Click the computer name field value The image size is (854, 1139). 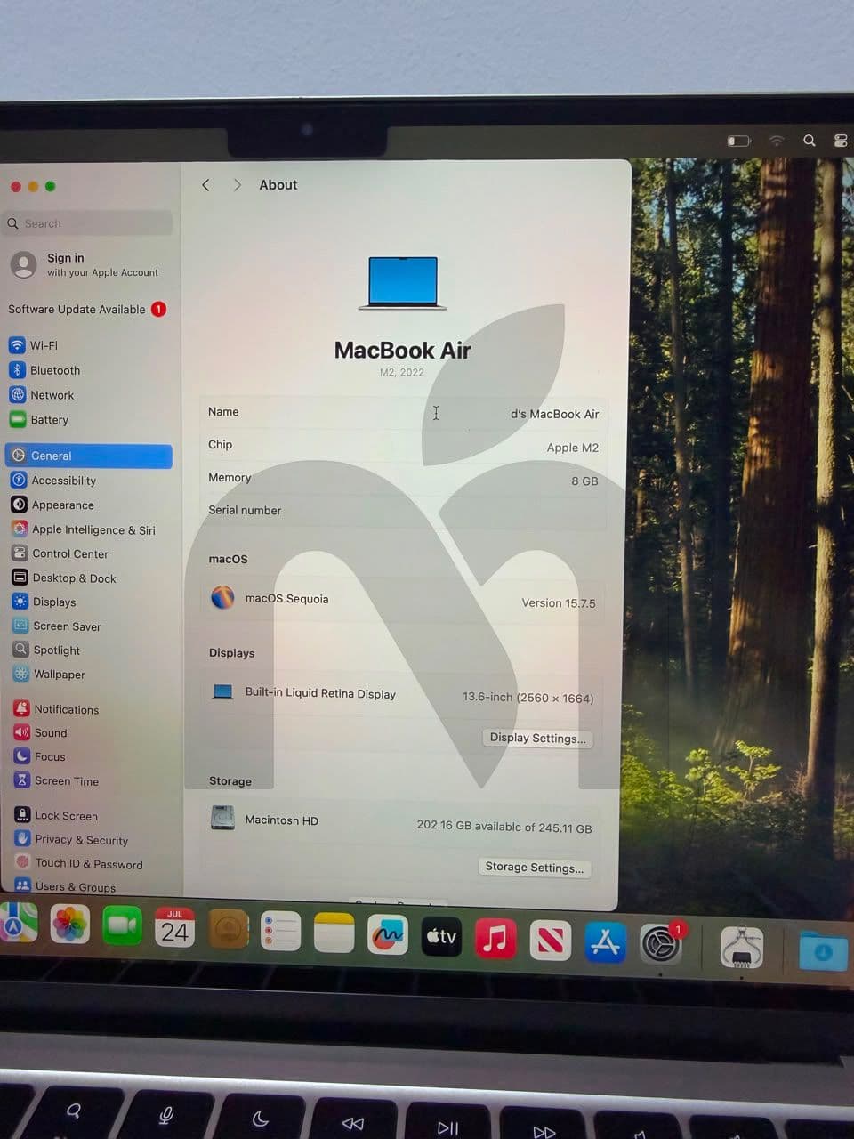(554, 414)
